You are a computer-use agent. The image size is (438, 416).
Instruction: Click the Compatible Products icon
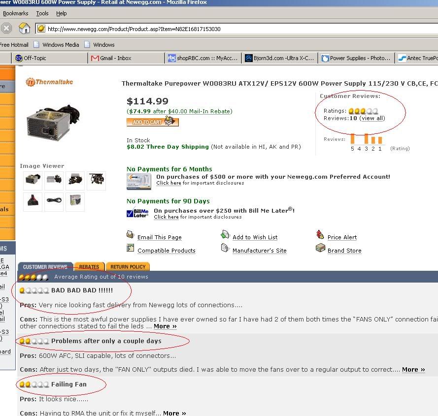[130, 248]
